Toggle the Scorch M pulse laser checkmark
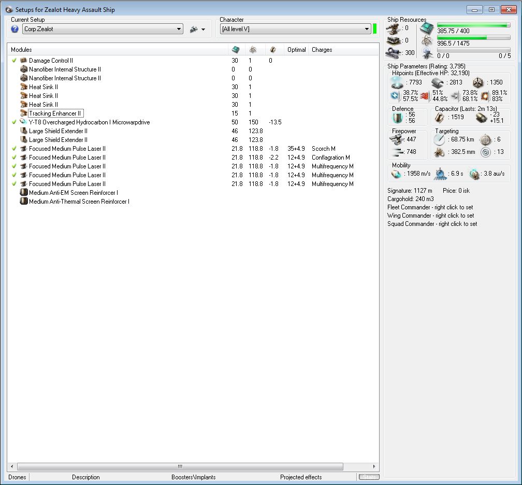 (x=14, y=149)
